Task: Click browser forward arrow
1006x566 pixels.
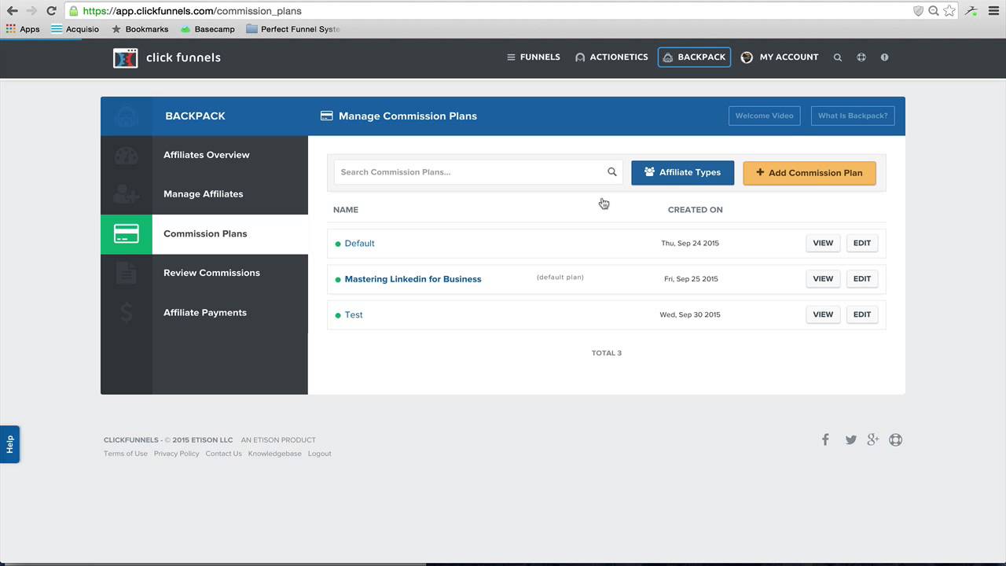Action: 31,11
